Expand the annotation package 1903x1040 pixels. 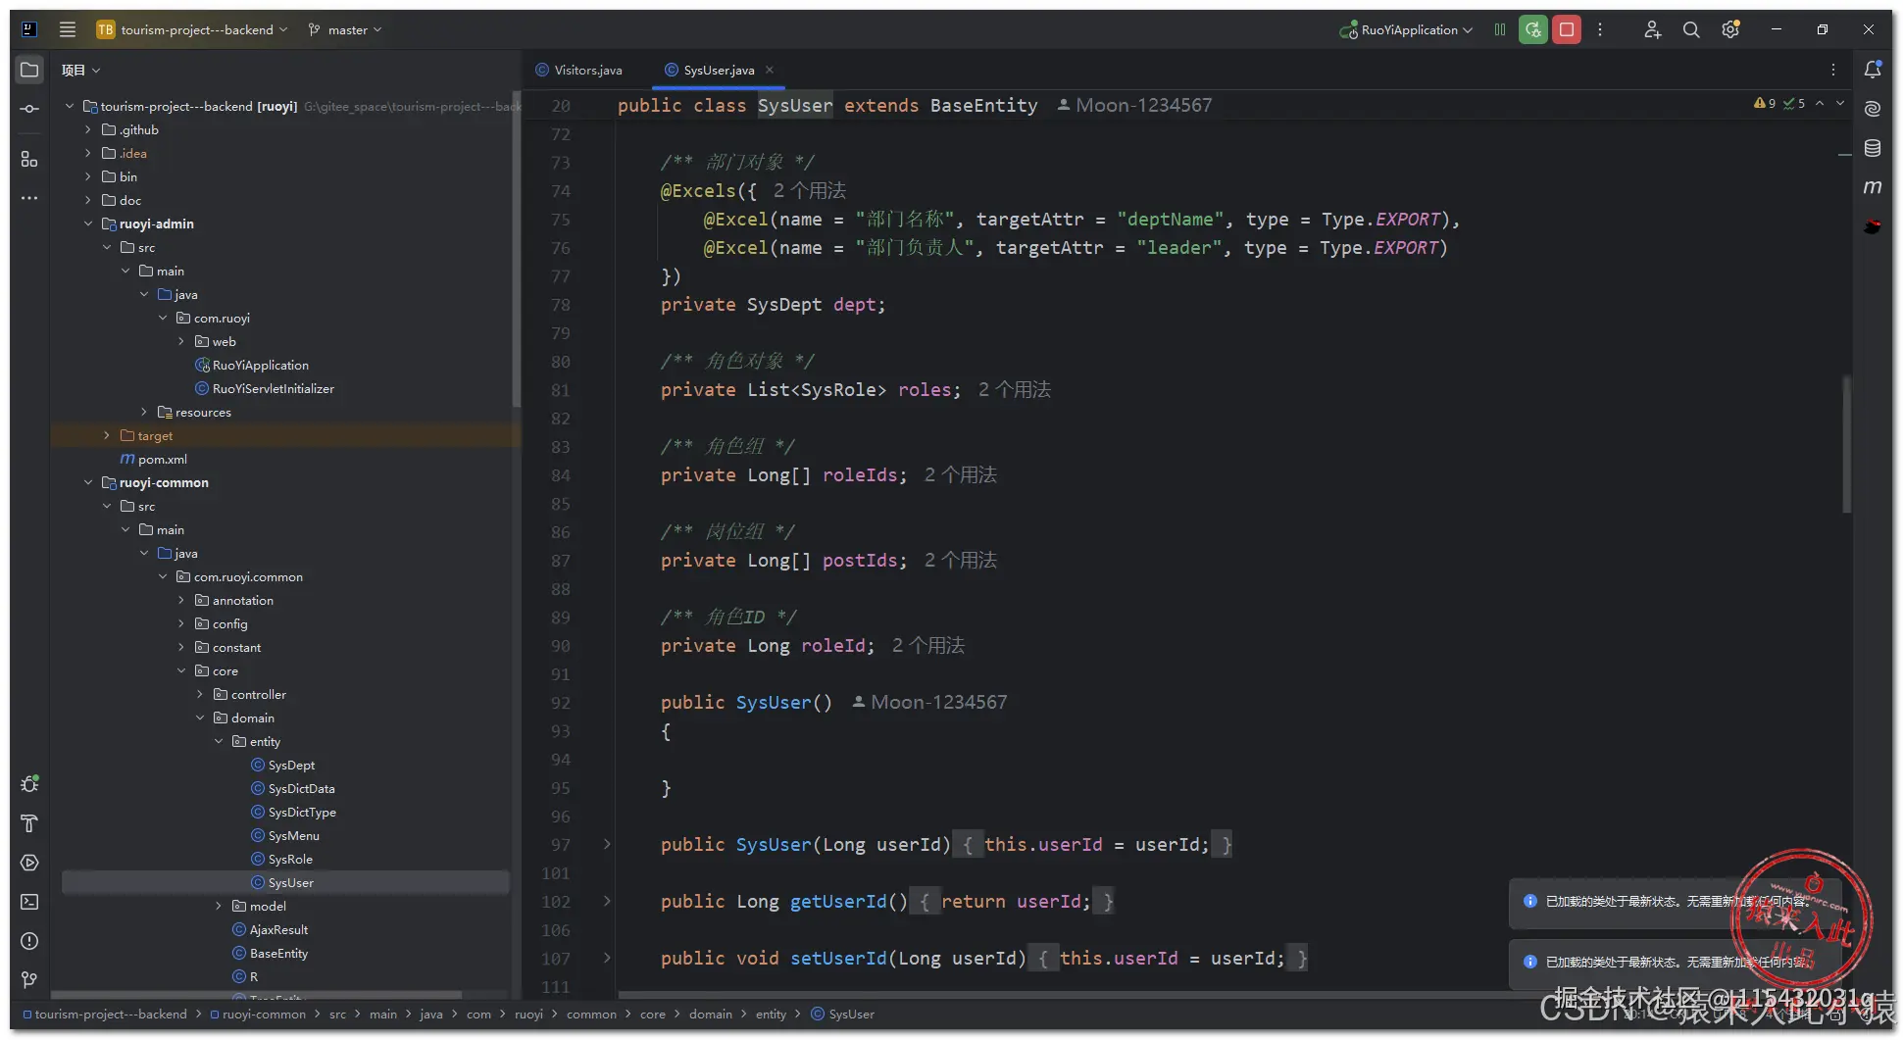[181, 600]
